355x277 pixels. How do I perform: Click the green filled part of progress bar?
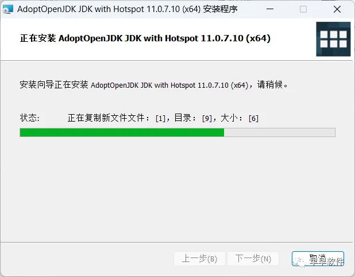coord(122,132)
